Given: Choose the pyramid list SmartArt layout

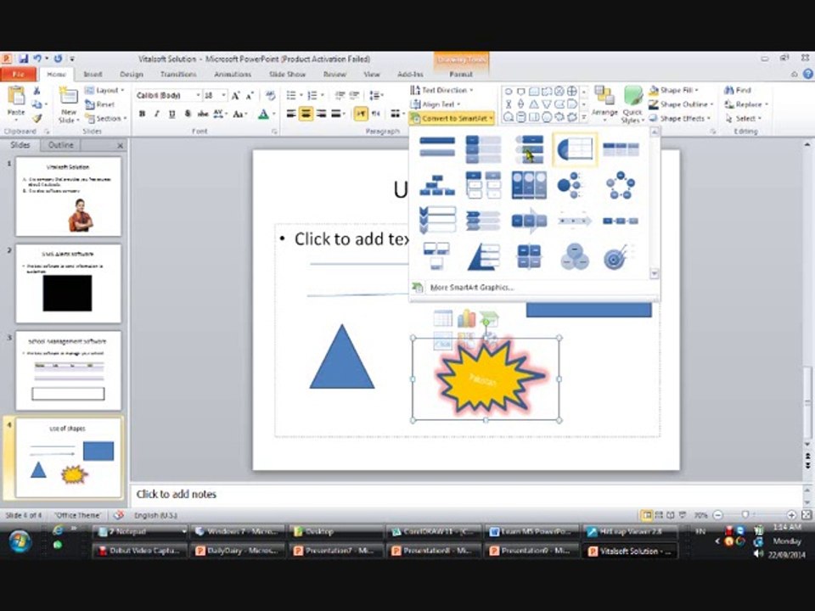Looking at the screenshot, I should tap(483, 256).
